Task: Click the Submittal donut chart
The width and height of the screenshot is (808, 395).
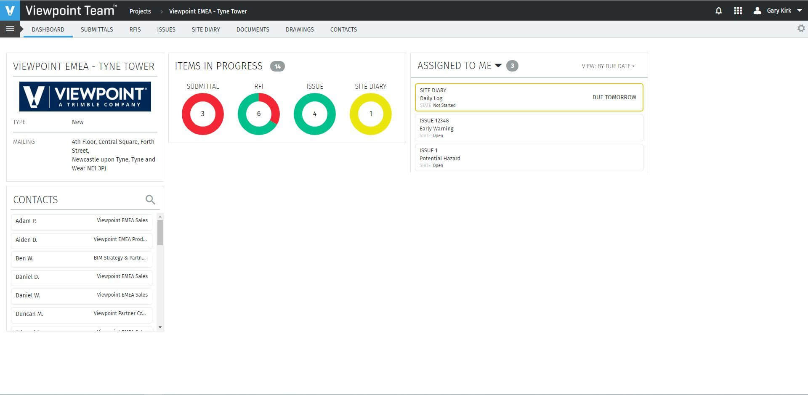Action: point(203,114)
